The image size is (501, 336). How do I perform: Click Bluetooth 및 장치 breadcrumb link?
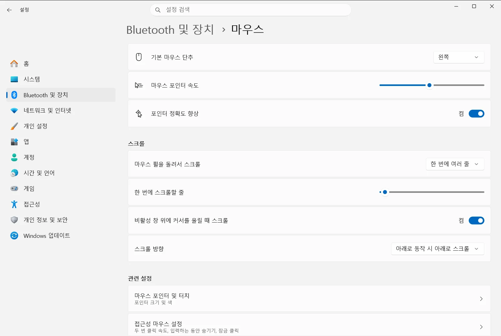[x=170, y=30]
